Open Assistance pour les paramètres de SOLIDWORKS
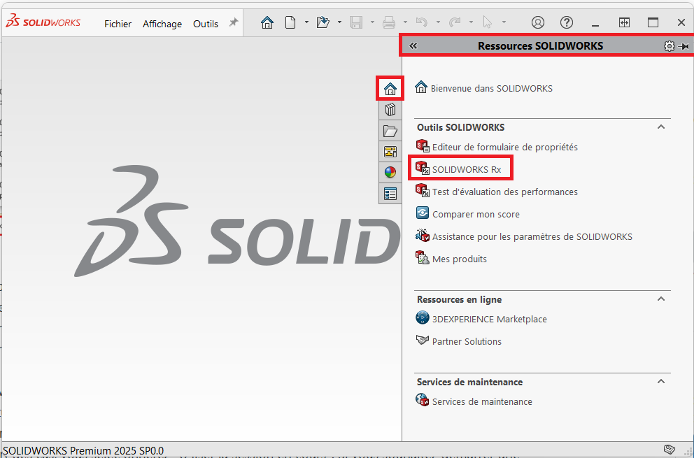 click(524, 236)
